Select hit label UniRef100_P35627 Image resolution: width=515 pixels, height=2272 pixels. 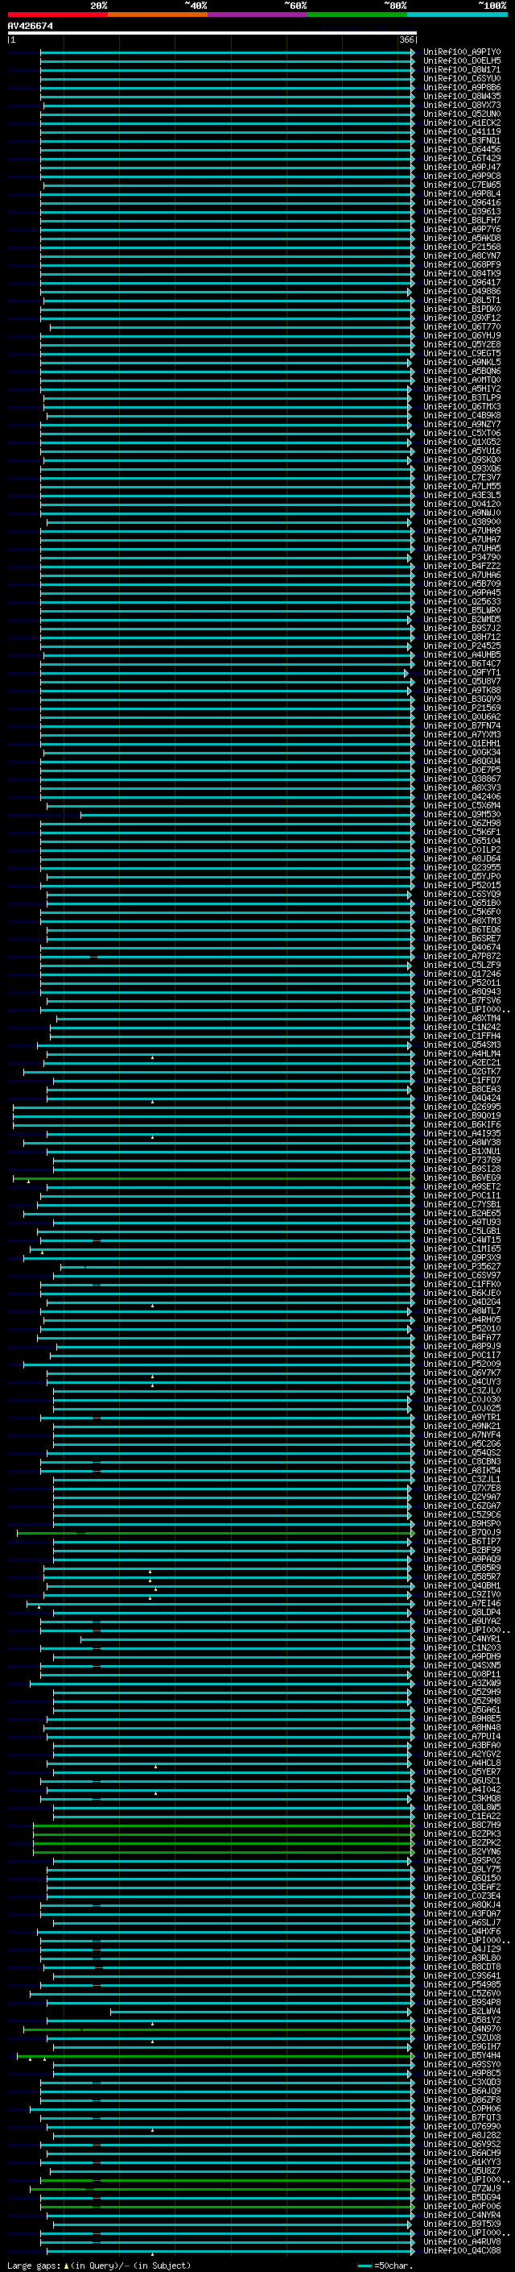tap(462, 1268)
